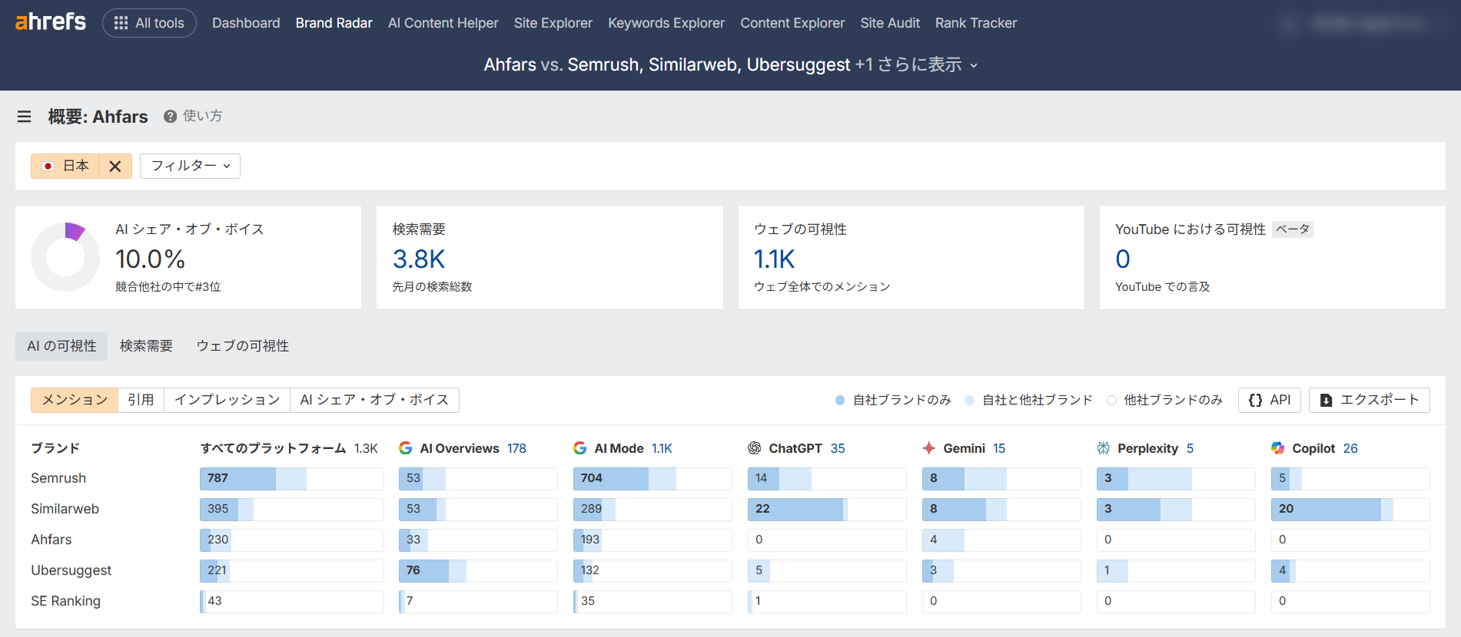Click Similarweb all platforms bar 395
This screenshot has height=637, width=1461.
291,509
